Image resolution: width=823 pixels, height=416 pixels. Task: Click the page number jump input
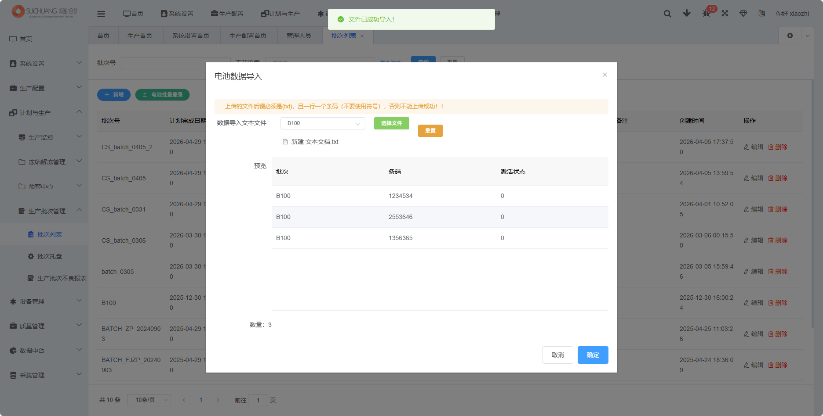pos(258,400)
